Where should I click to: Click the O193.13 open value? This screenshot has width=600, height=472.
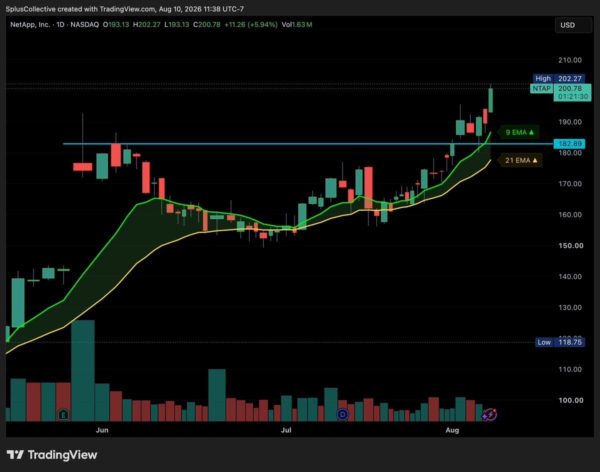point(116,24)
